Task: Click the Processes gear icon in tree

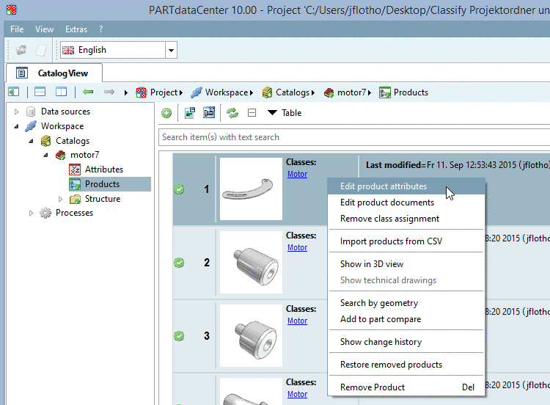Action: 45,213
